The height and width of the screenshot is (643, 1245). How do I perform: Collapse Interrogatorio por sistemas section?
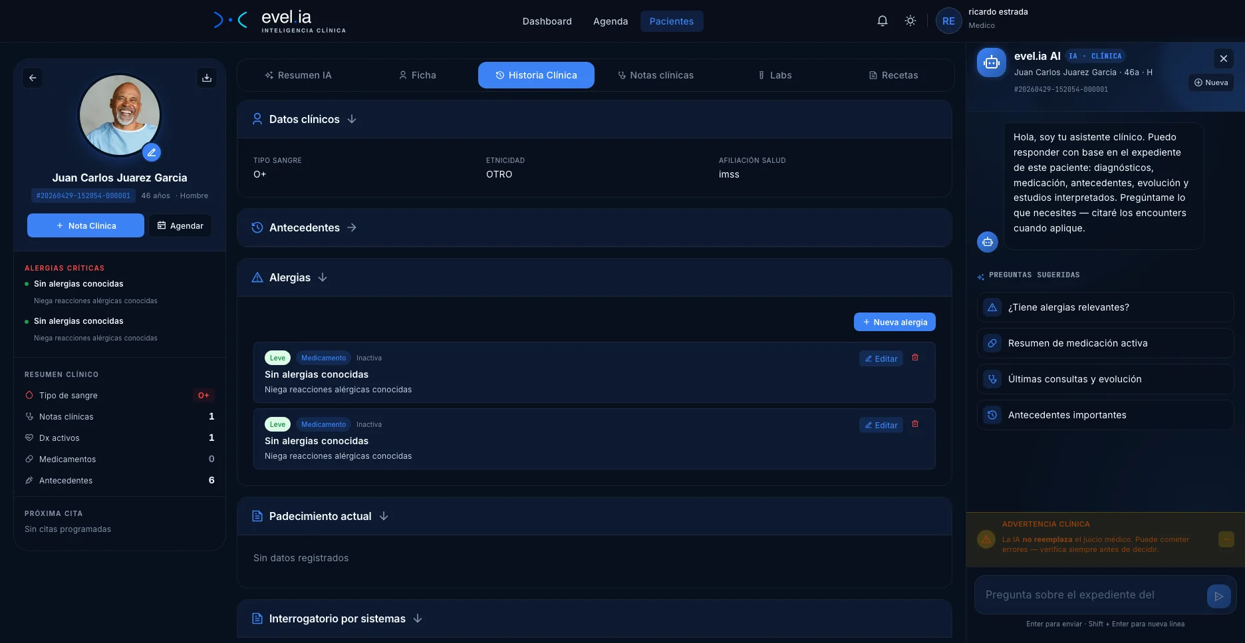pos(418,618)
